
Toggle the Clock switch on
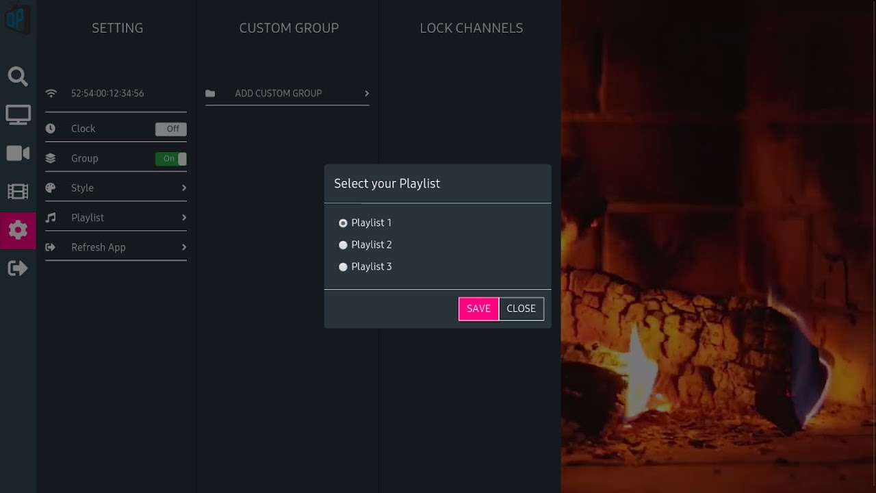(170, 129)
